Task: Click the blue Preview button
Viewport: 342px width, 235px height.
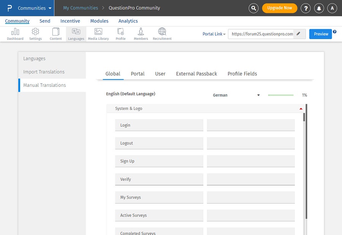Action: coord(320,34)
